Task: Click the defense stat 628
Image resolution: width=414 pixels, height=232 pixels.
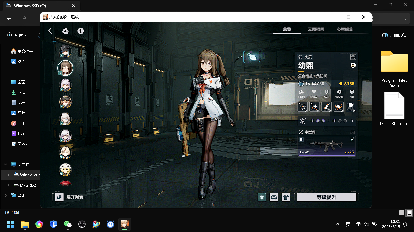Action: point(327,94)
